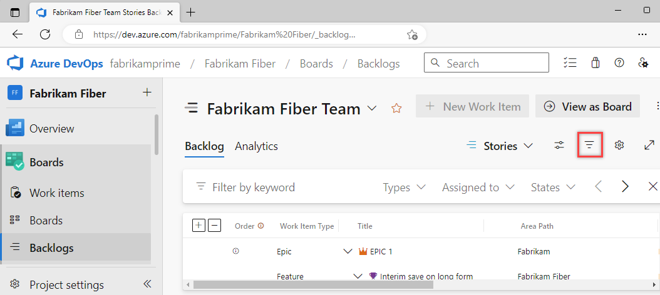Viewport: 660px width, 295px height.
Task: Open the States filter dropdown
Action: [553, 187]
